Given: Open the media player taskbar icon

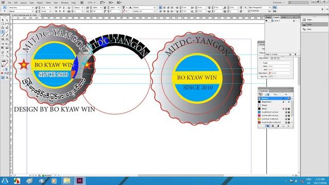Looking at the screenshot, I should pos(54,181).
